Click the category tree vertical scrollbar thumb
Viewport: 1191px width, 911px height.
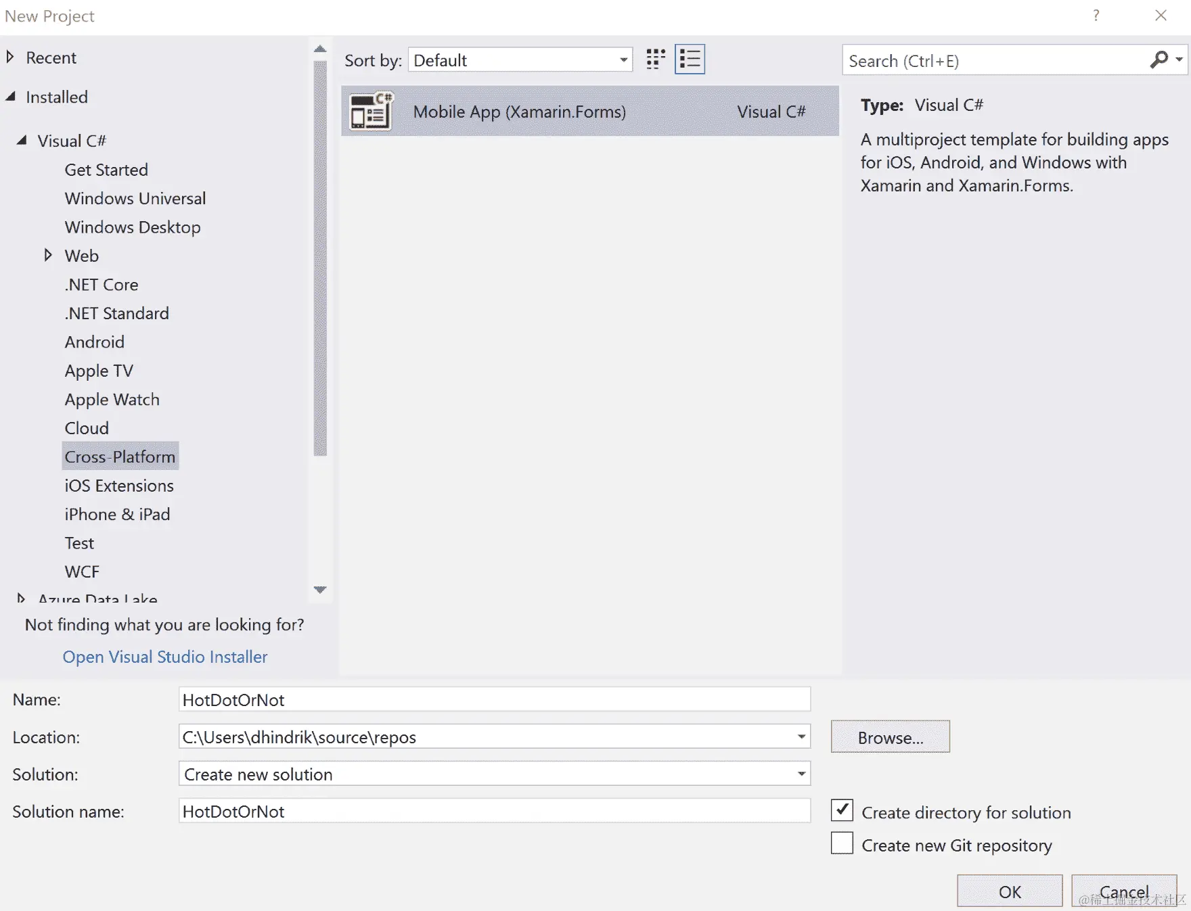(x=320, y=258)
